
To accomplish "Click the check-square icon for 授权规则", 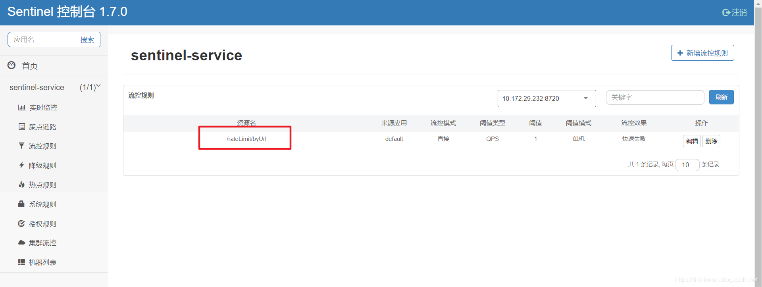I will pyautogui.click(x=21, y=223).
